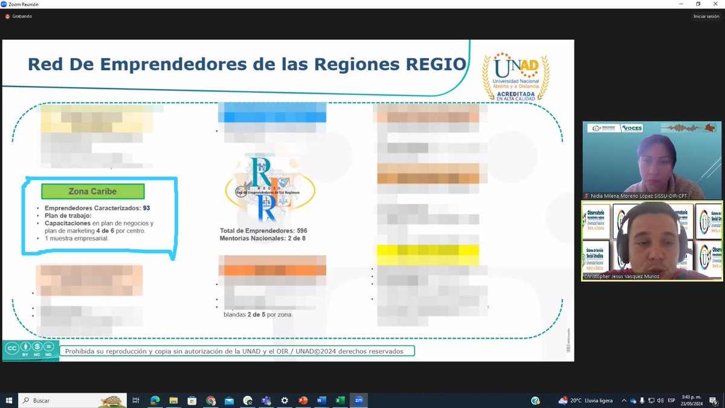Expand hidden system tray icons chevron
This screenshot has width=725, height=408.
(623, 400)
